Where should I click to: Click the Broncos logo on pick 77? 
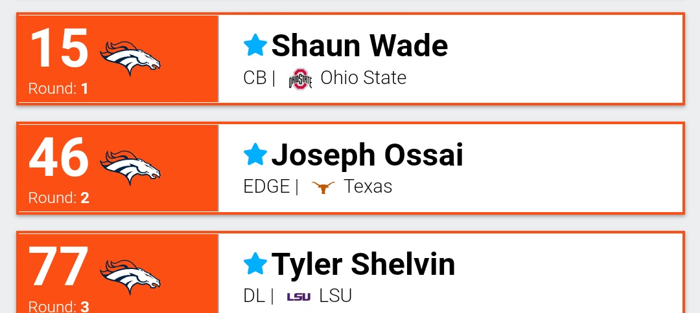coord(130,277)
